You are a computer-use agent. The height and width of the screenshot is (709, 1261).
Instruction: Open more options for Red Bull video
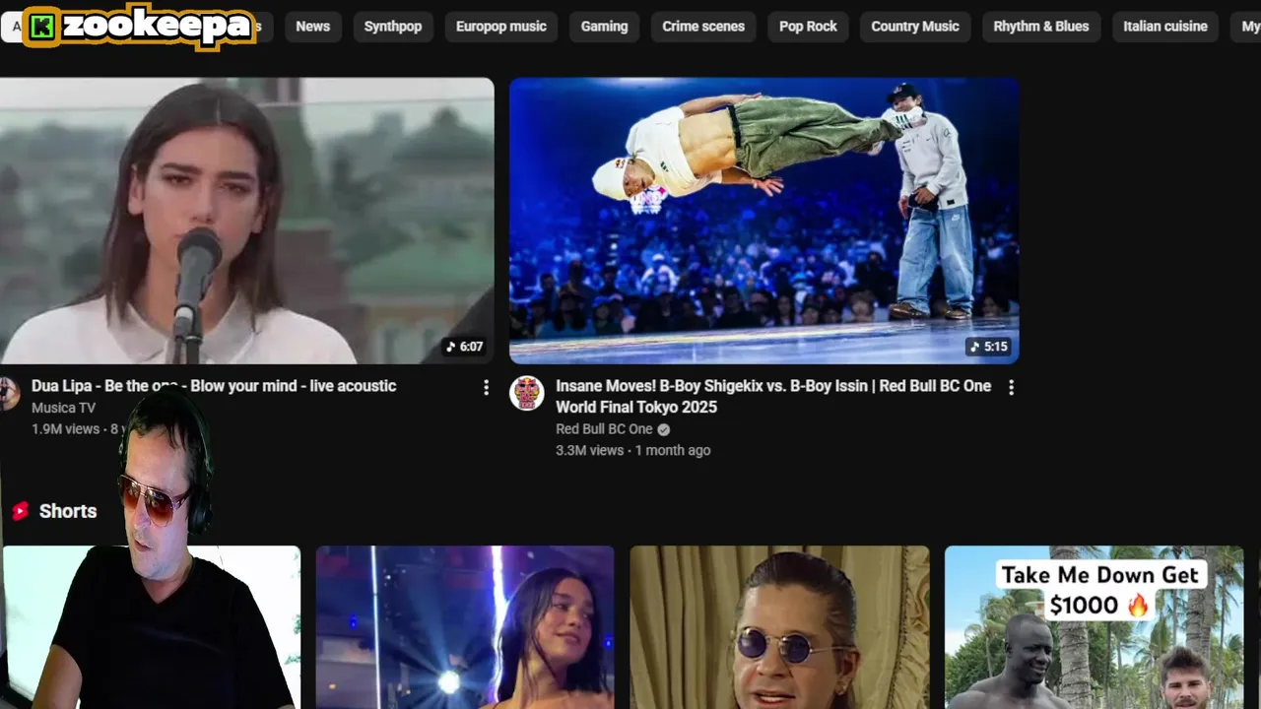click(x=1011, y=388)
